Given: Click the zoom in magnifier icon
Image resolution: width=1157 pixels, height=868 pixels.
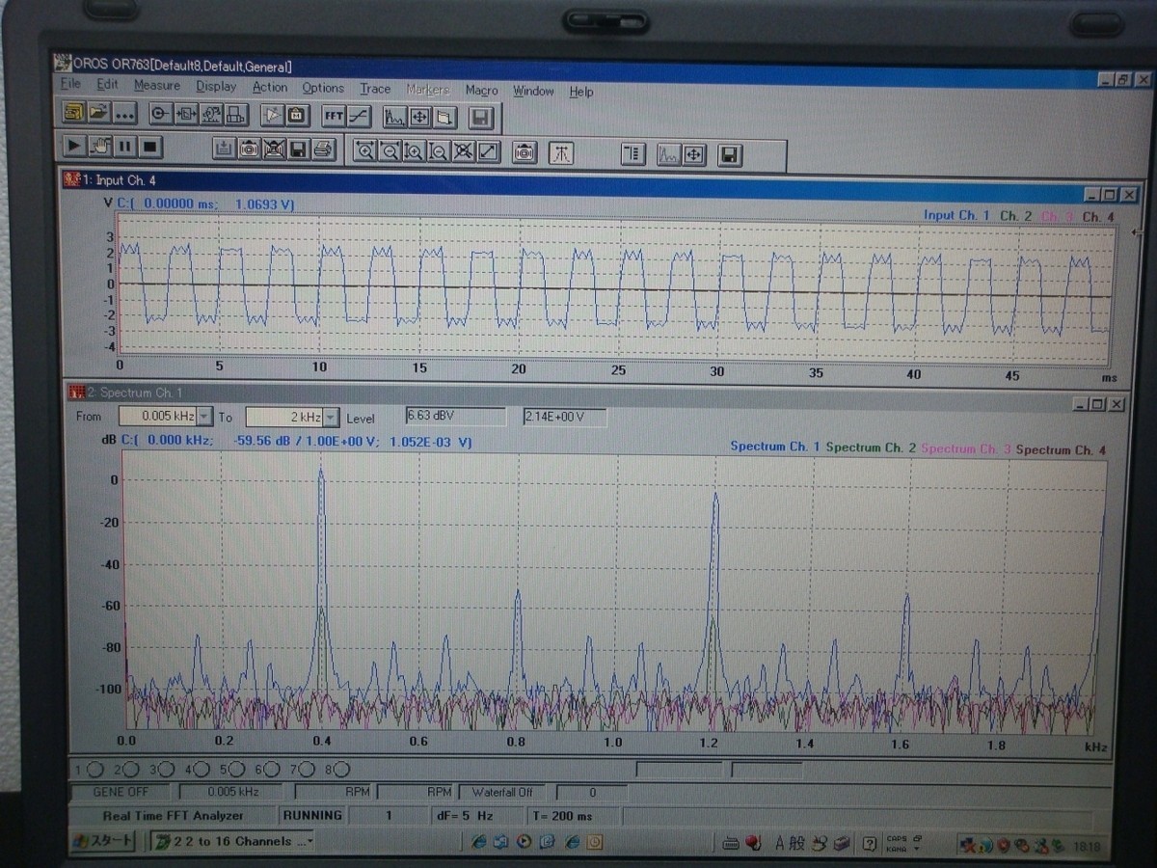Looking at the screenshot, I should pos(365,150).
